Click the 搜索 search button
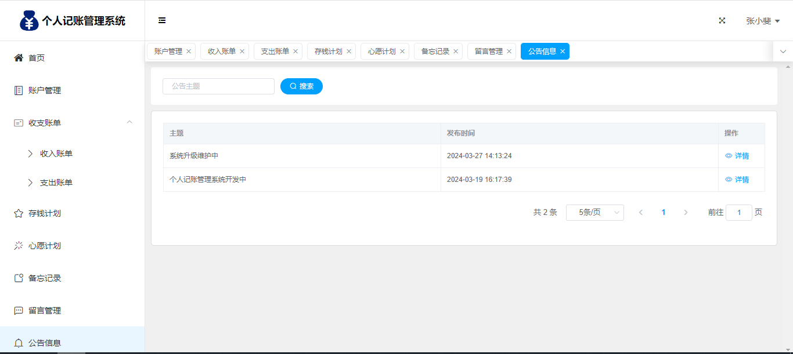This screenshot has height=354, width=793. 301,86
